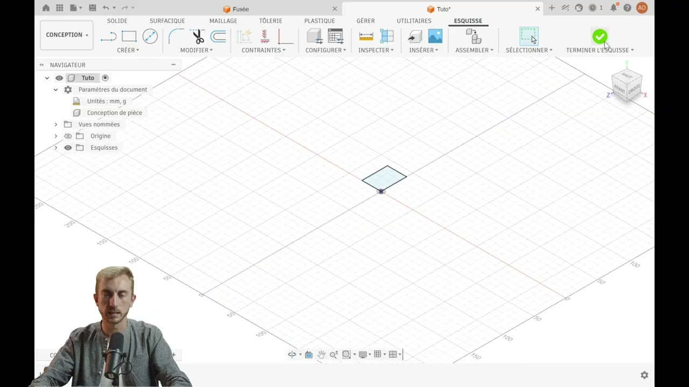The image size is (689, 387).
Task: Open the Measure ruler tool
Action: pyautogui.click(x=366, y=37)
